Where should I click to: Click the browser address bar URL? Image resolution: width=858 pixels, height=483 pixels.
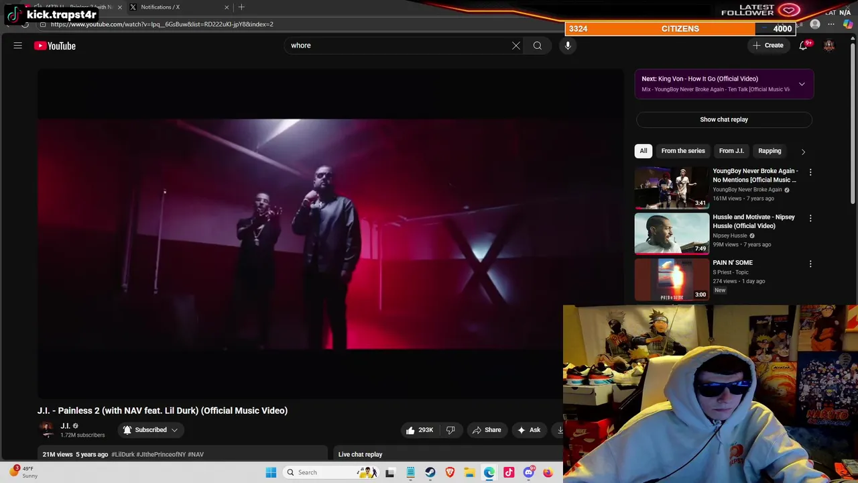click(x=162, y=24)
